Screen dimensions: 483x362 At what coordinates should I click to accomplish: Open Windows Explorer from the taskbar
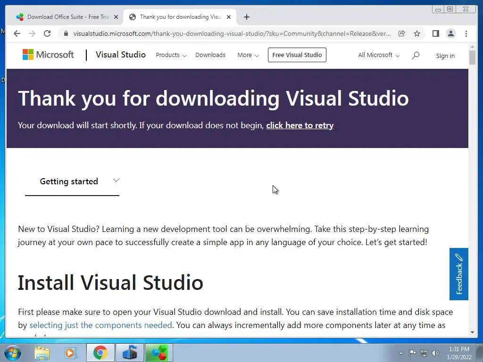(x=42, y=353)
